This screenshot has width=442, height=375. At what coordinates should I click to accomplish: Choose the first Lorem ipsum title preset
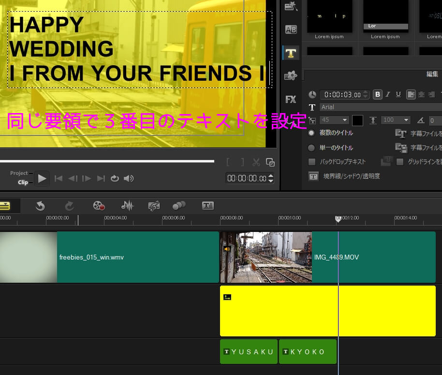click(x=329, y=20)
